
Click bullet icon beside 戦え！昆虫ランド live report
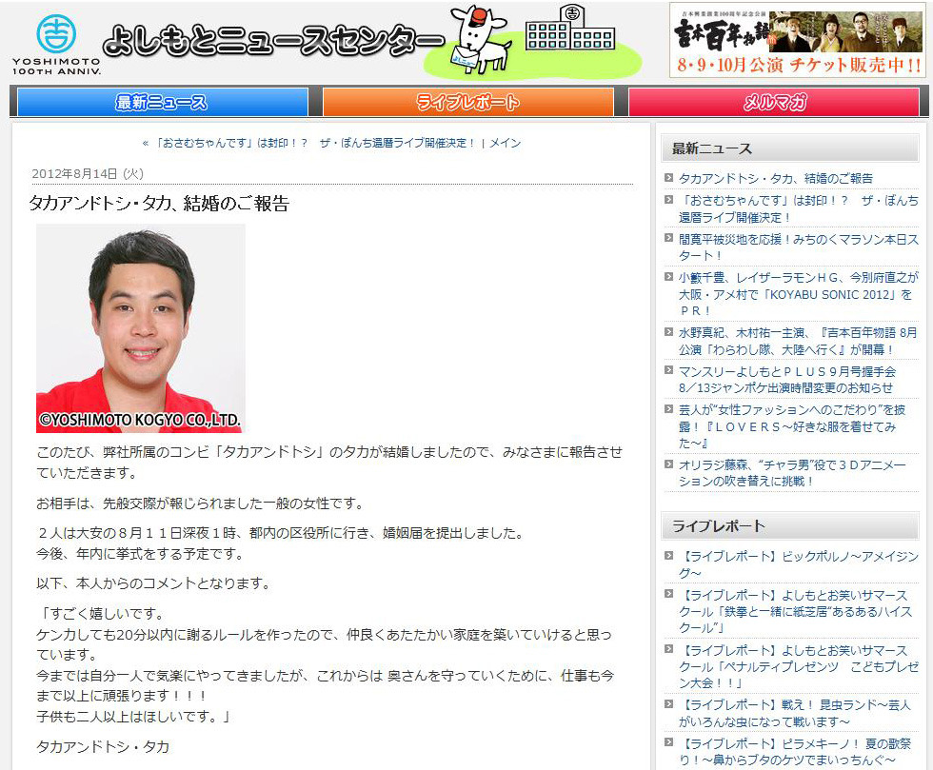[x=668, y=704]
